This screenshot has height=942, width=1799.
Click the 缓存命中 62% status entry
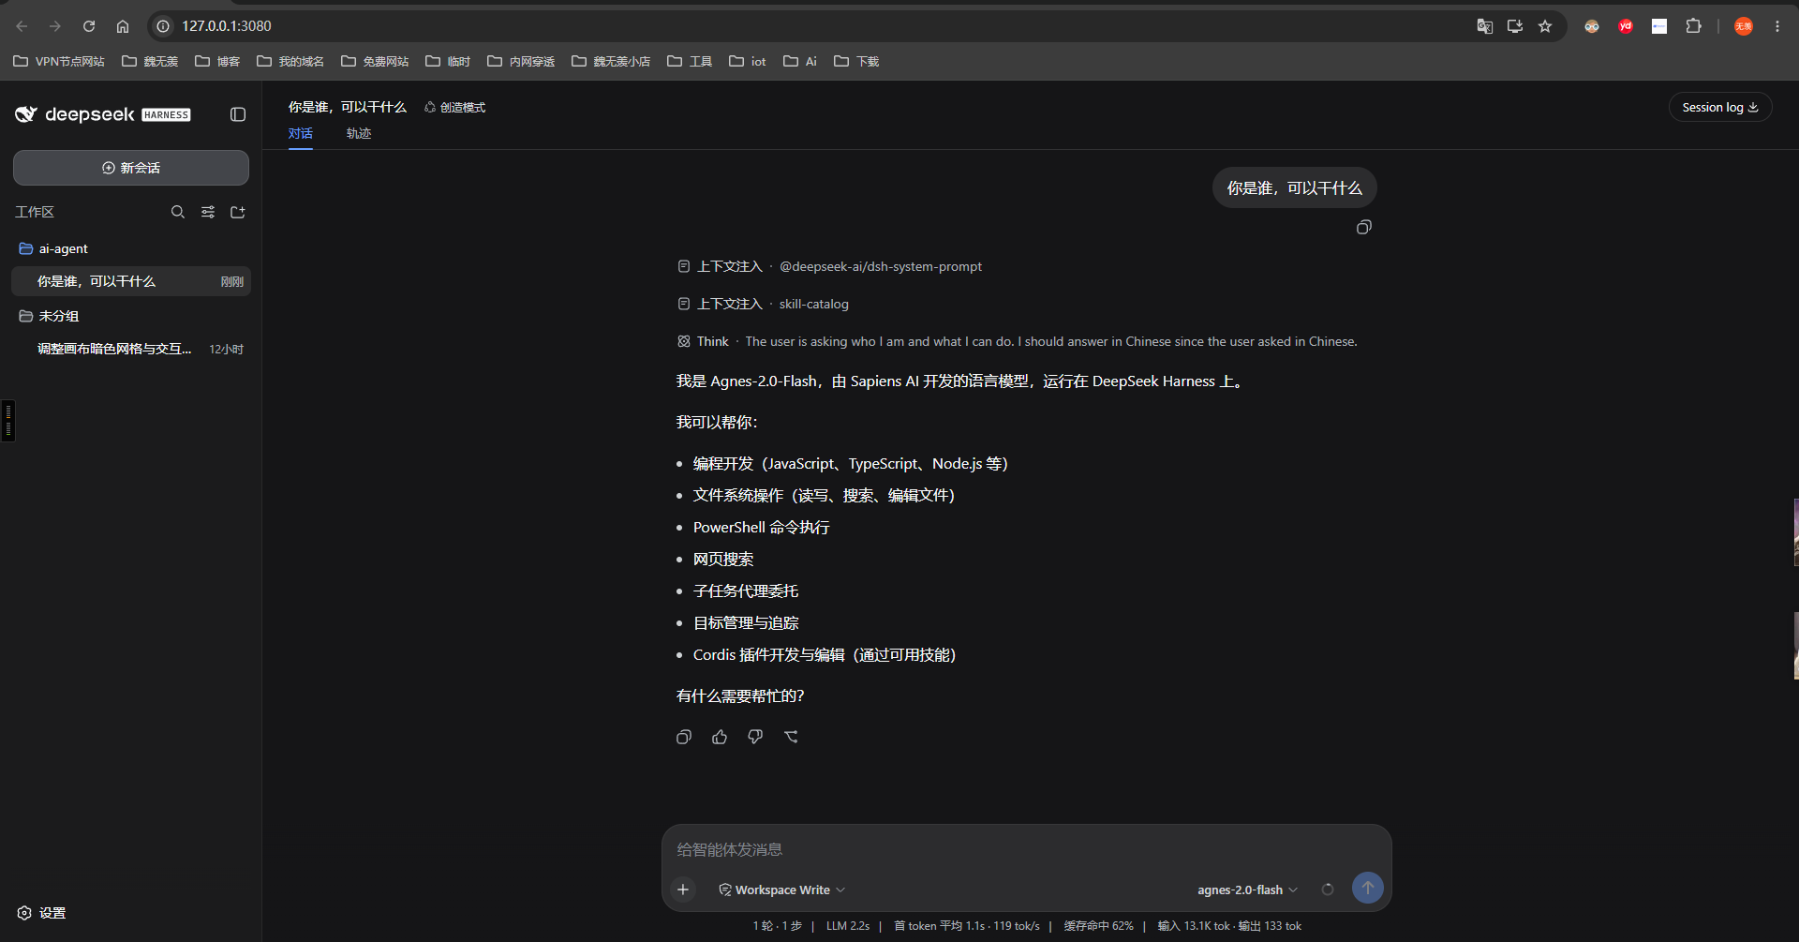1098,926
